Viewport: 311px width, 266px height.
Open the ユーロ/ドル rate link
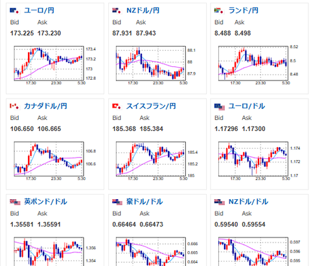point(247,106)
